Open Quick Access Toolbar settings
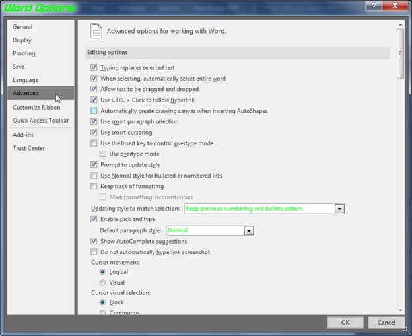The height and width of the screenshot is (336, 412). (x=41, y=121)
